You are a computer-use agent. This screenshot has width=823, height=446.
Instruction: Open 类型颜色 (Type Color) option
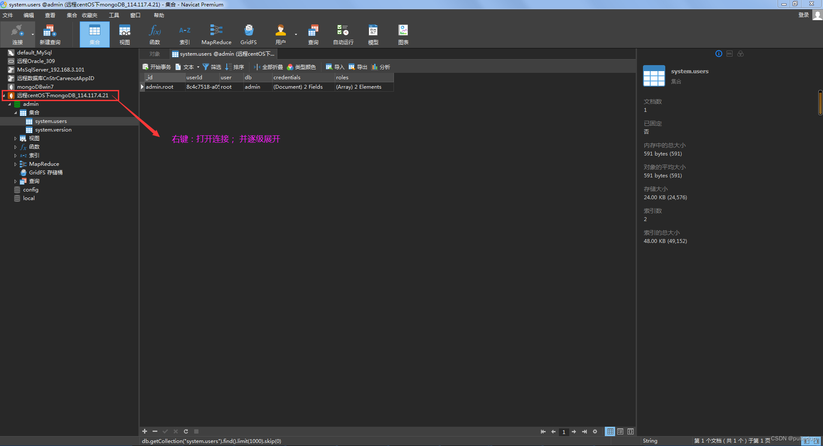click(x=301, y=67)
